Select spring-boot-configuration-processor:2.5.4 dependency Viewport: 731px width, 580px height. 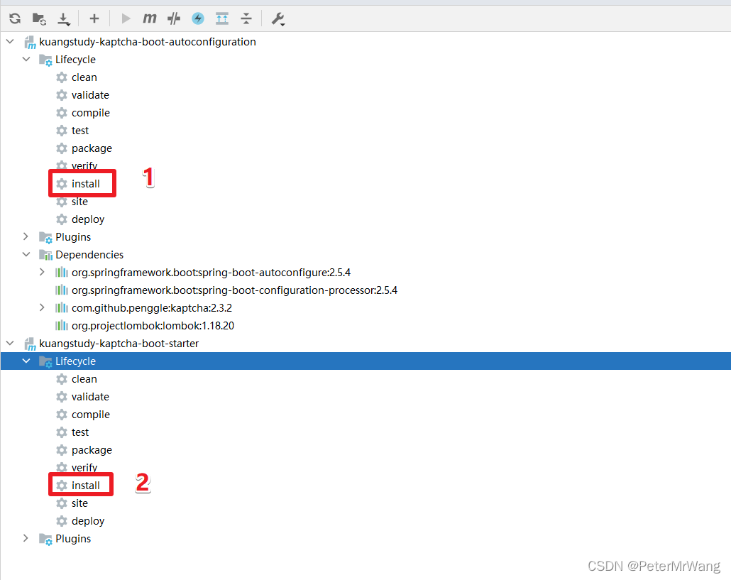234,290
